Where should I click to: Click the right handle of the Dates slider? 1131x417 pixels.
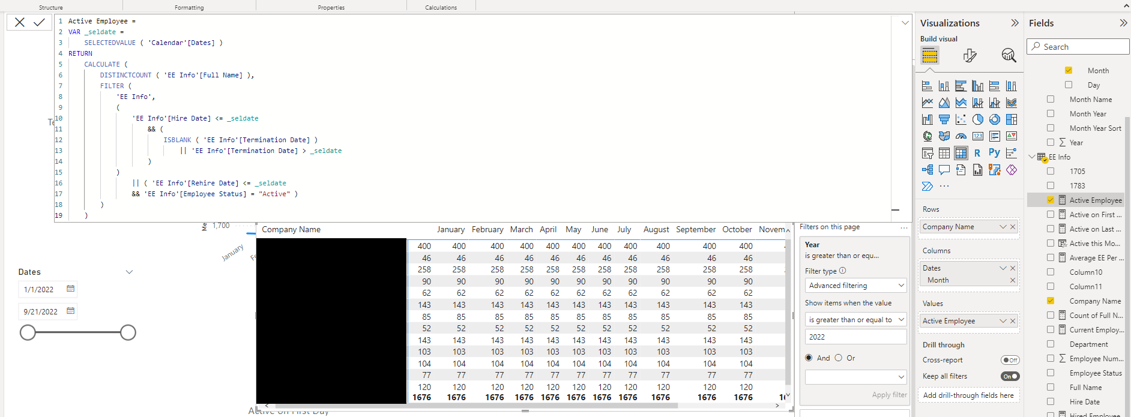[128, 332]
